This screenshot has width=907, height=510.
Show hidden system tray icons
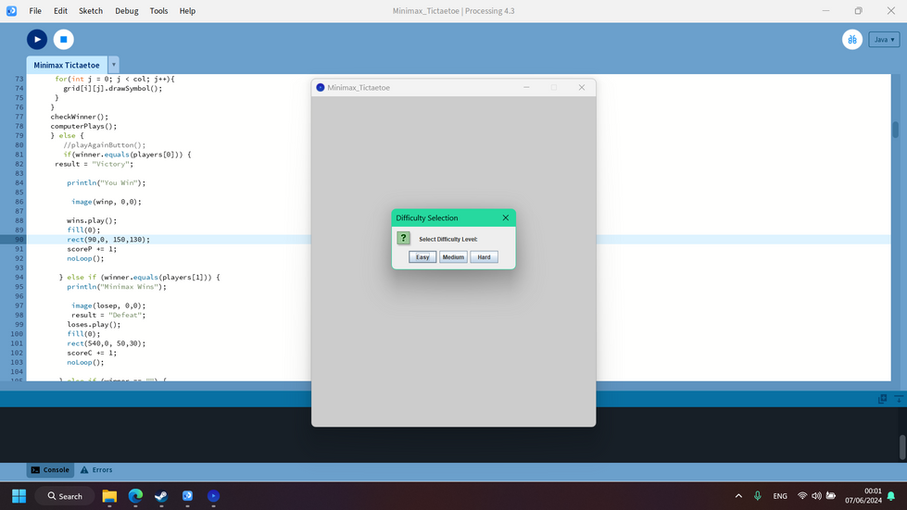click(738, 496)
